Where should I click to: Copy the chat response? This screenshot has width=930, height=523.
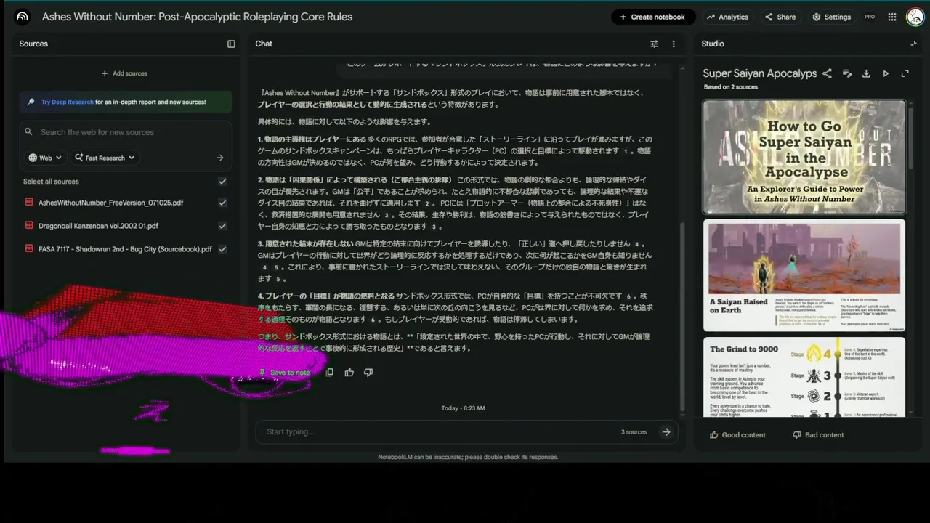pyautogui.click(x=330, y=373)
